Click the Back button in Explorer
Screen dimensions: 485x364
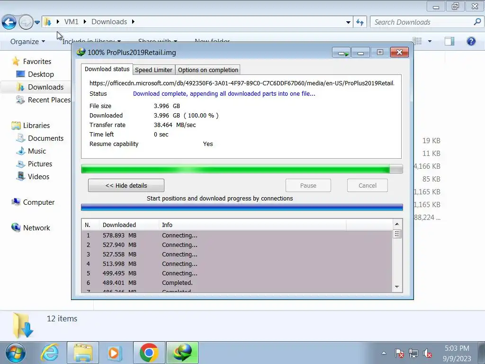9,22
